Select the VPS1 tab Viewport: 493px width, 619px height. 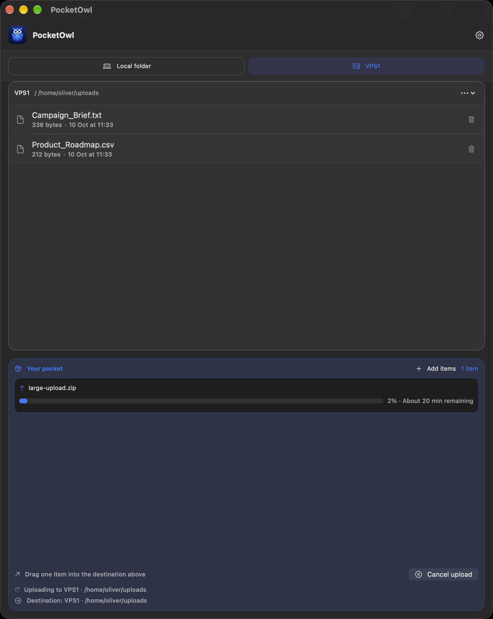click(x=366, y=66)
